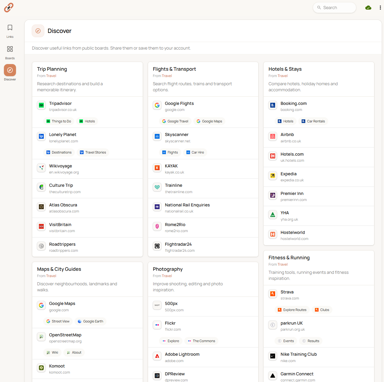Image resolution: width=384 pixels, height=382 pixels.
Task: Click the Airbnb favicon icon
Action: pos(273,136)
